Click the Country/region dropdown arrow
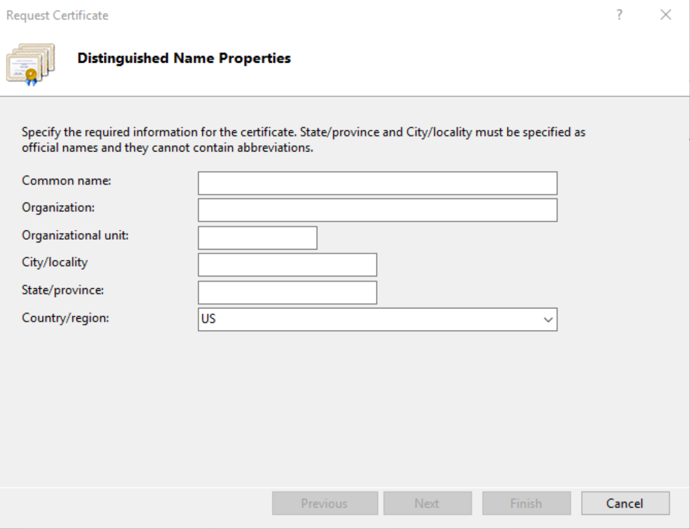Image resolution: width=690 pixels, height=529 pixels. coord(548,319)
